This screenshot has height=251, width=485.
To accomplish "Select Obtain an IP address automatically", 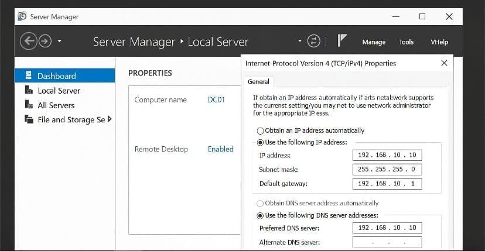I will [260, 130].
